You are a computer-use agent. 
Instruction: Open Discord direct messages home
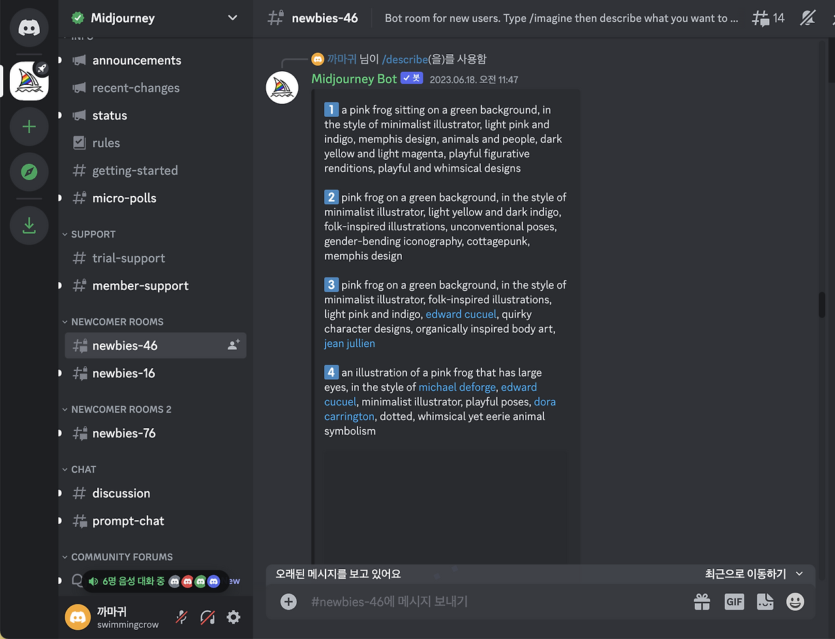tap(29, 27)
